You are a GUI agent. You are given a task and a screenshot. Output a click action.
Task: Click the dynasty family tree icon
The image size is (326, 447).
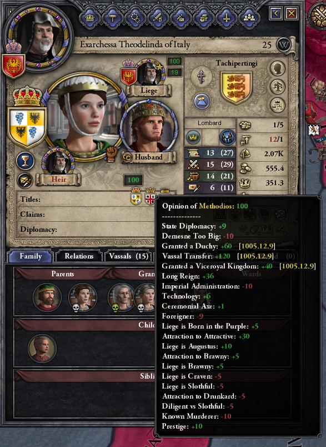click(278, 87)
